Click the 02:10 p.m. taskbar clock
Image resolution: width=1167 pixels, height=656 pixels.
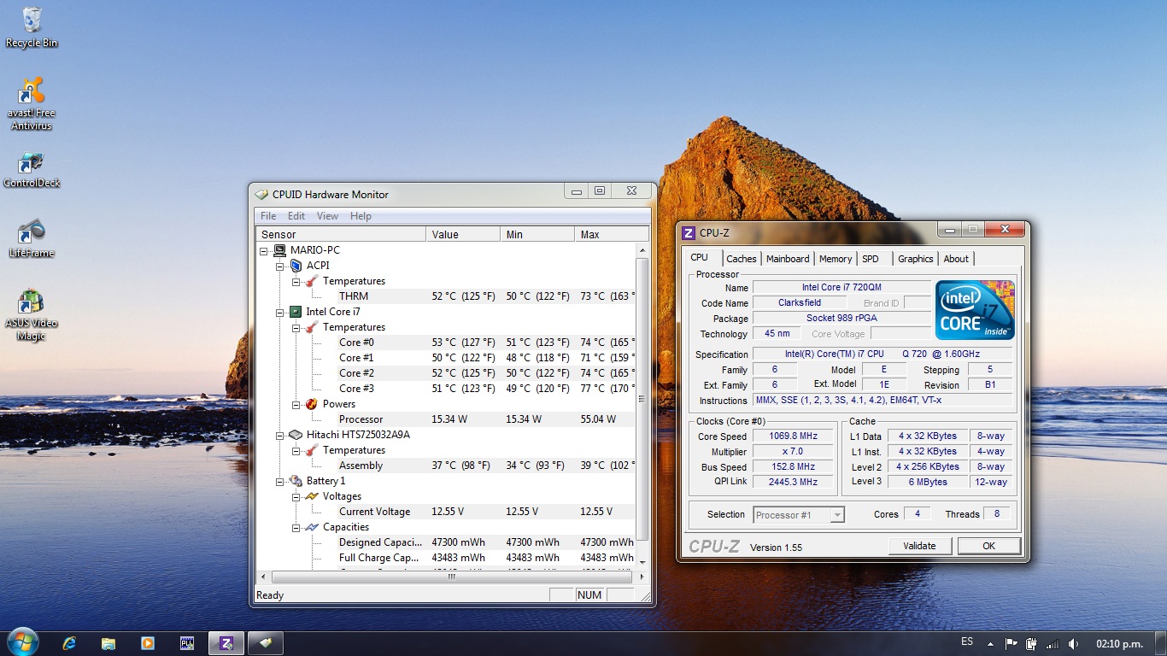(x=1118, y=643)
